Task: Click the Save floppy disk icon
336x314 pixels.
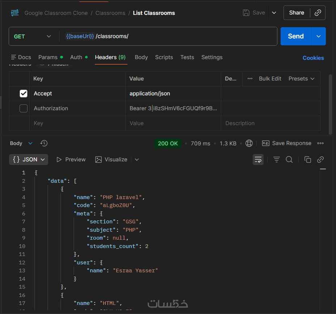Action: pos(246,13)
